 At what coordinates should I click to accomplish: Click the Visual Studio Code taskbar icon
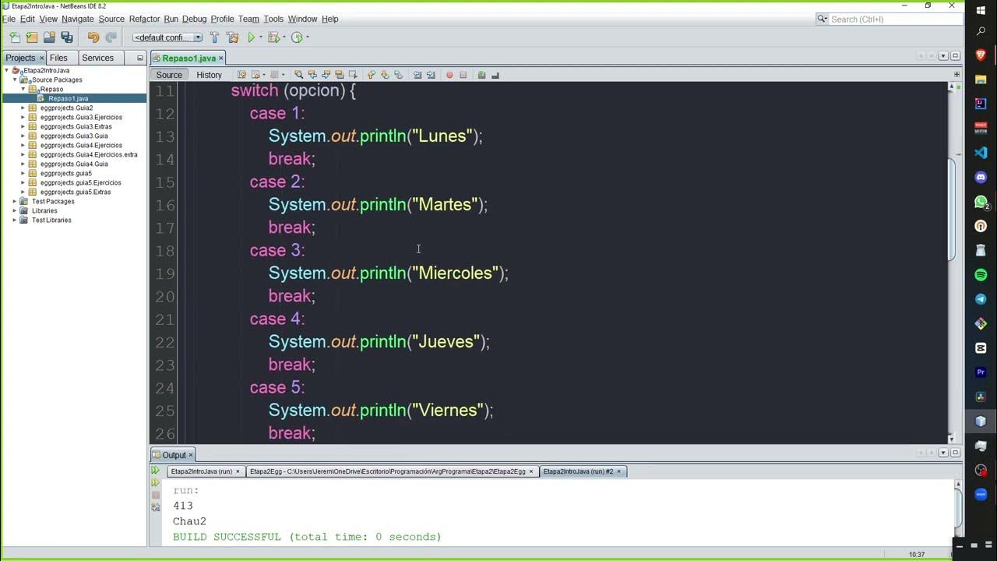pos(981,153)
